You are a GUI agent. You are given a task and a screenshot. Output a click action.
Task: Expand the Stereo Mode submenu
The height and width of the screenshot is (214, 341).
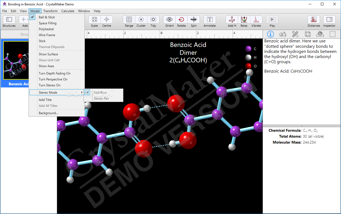click(57, 93)
